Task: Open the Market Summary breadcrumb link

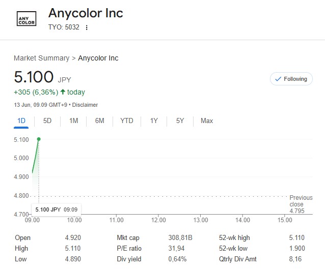Action: (x=41, y=58)
